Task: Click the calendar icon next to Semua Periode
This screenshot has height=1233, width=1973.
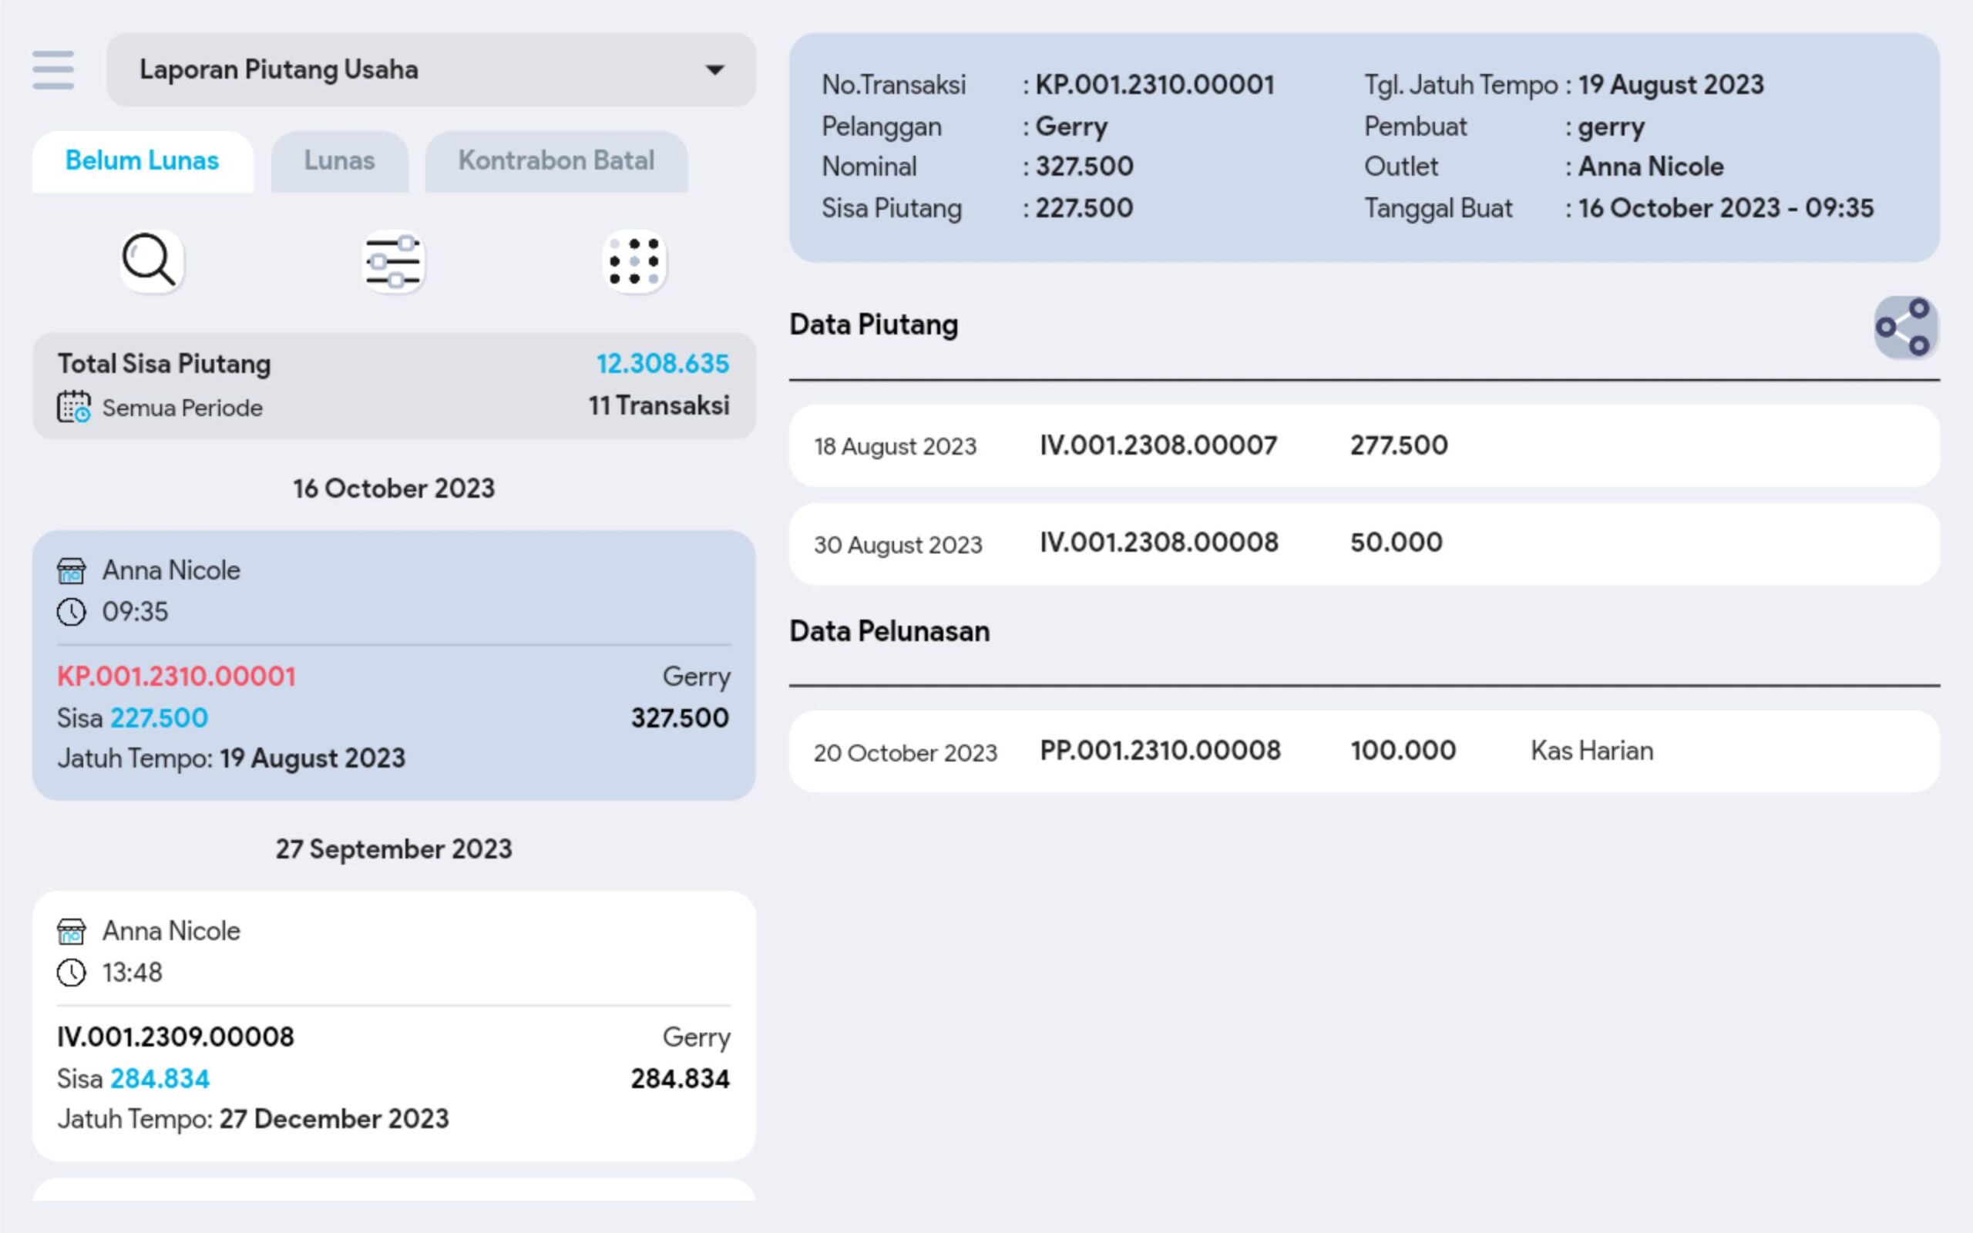Action: coord(73,407)
